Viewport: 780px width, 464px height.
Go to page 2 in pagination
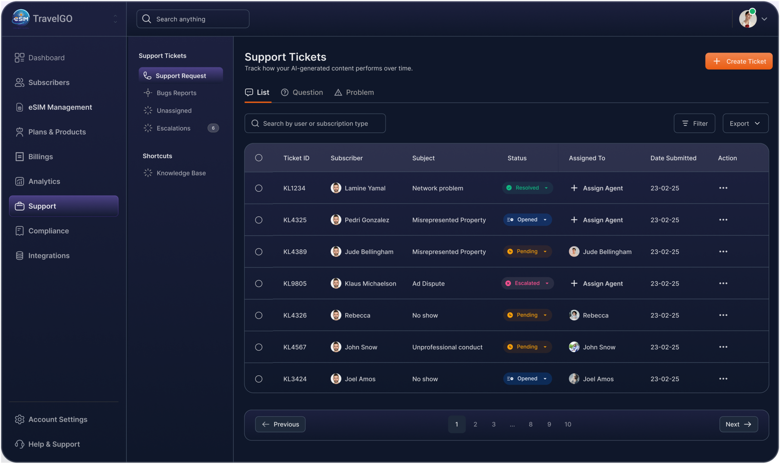point(475,424)
